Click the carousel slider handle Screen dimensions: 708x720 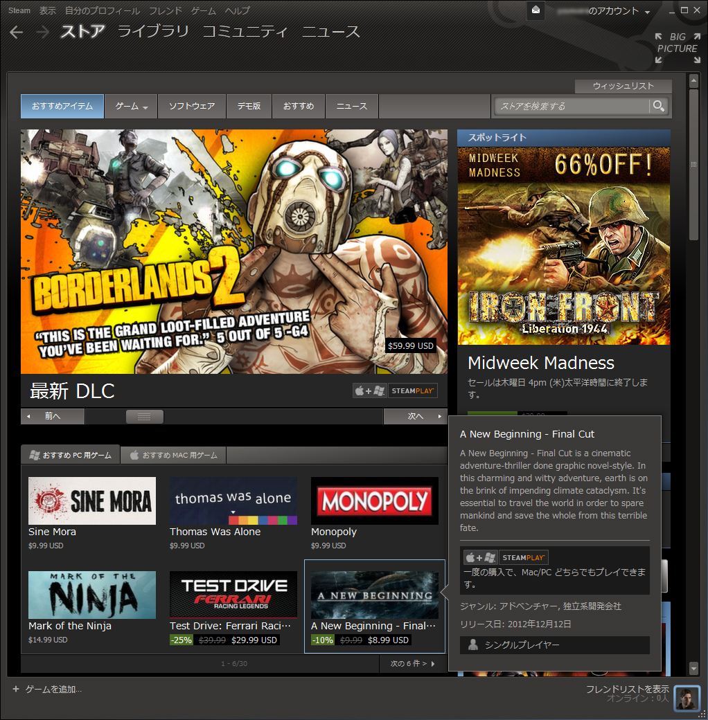(x=145, y=417)
